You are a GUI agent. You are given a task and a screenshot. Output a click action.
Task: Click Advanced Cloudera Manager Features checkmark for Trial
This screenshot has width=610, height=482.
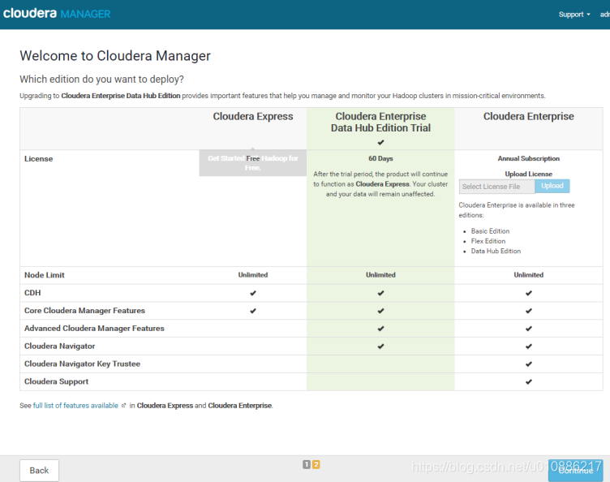pyautogui.click(x=380, y=329)
